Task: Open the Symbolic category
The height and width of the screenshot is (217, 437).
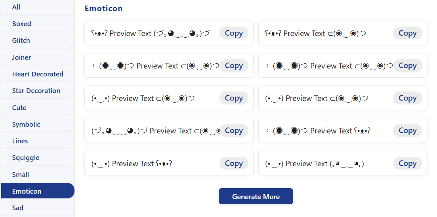Action: [x=38, y=124]
